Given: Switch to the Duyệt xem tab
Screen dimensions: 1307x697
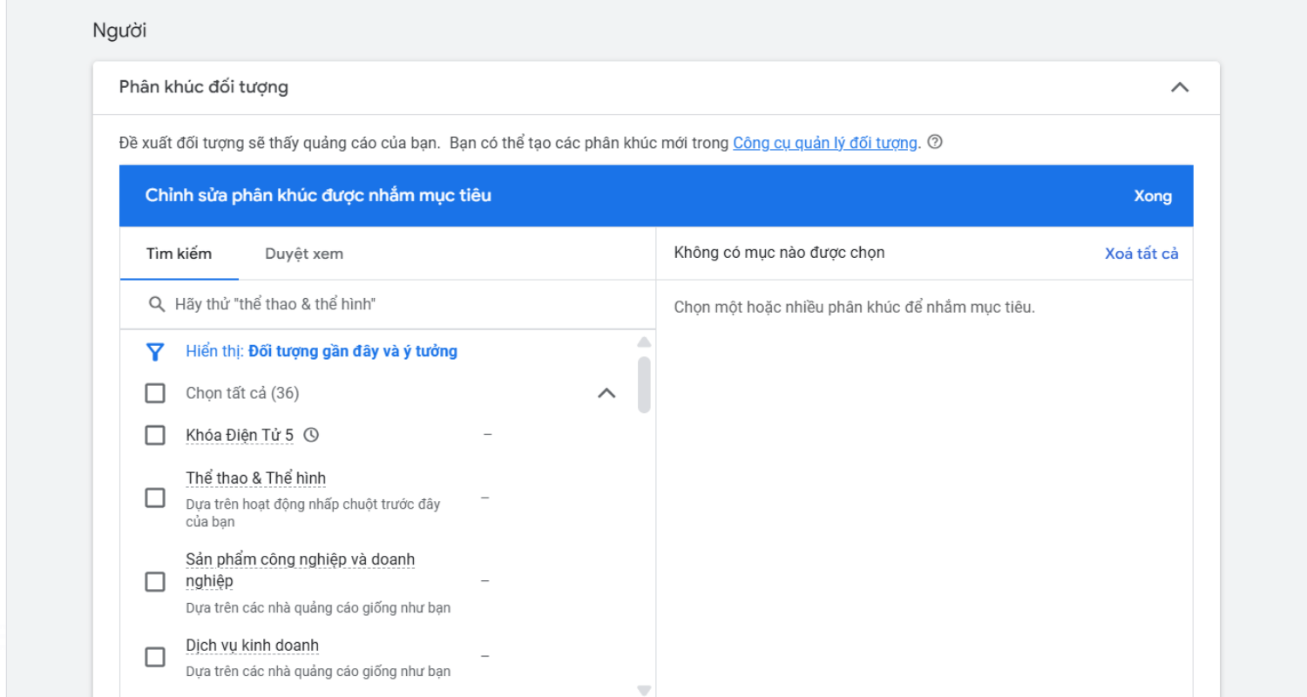Looking at the screenshot, I should point(304,254).
